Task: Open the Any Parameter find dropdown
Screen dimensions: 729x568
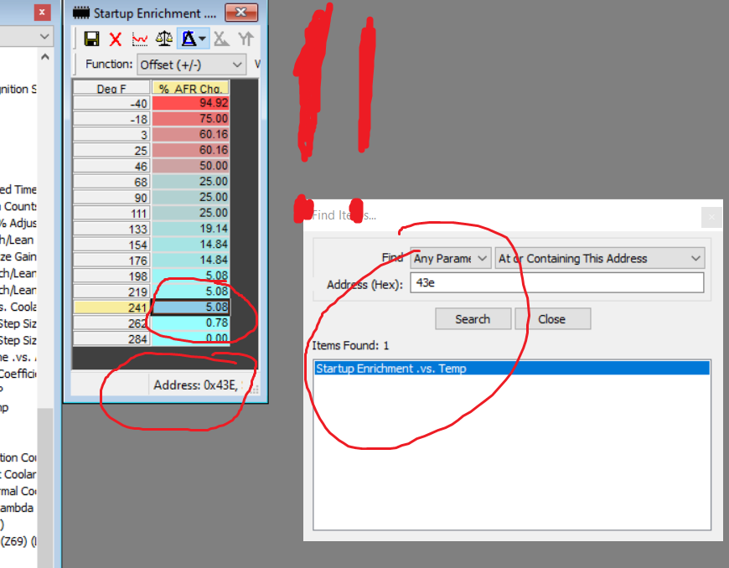Action: 450,259
